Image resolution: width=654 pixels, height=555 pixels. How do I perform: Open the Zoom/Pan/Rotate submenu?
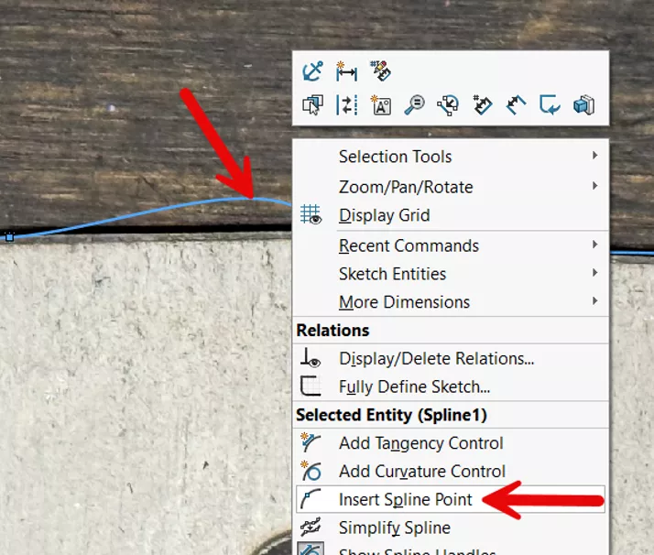(x=451, y=187)
